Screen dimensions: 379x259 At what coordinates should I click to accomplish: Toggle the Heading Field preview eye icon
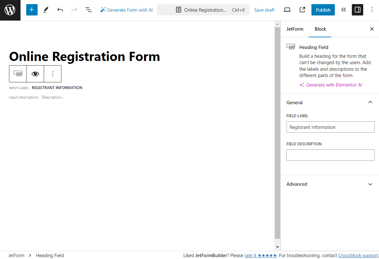pos(35,74)
